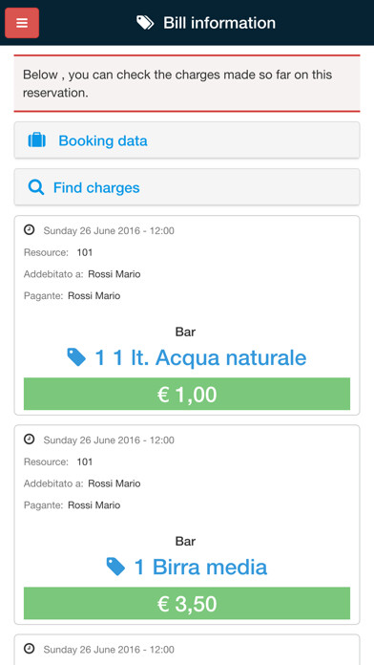Click the clock icon on the first charge

(29, 230)
